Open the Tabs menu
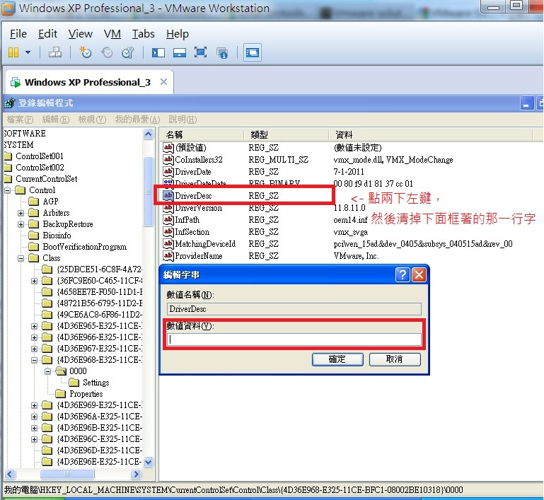The width and height of the screenshot is (544, 500). click(143, 34)
